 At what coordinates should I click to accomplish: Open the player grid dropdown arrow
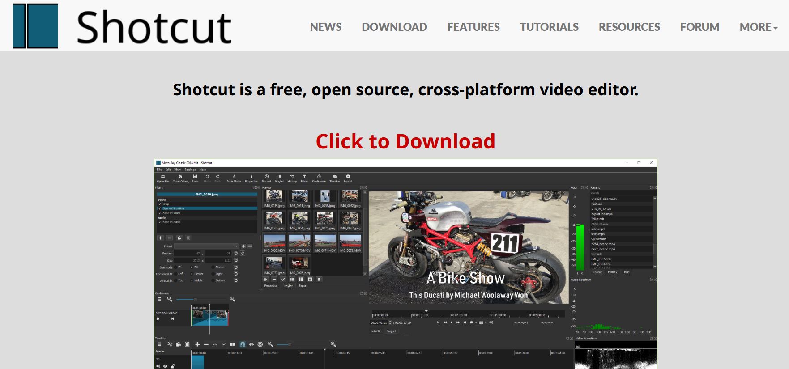coord(485,322)
